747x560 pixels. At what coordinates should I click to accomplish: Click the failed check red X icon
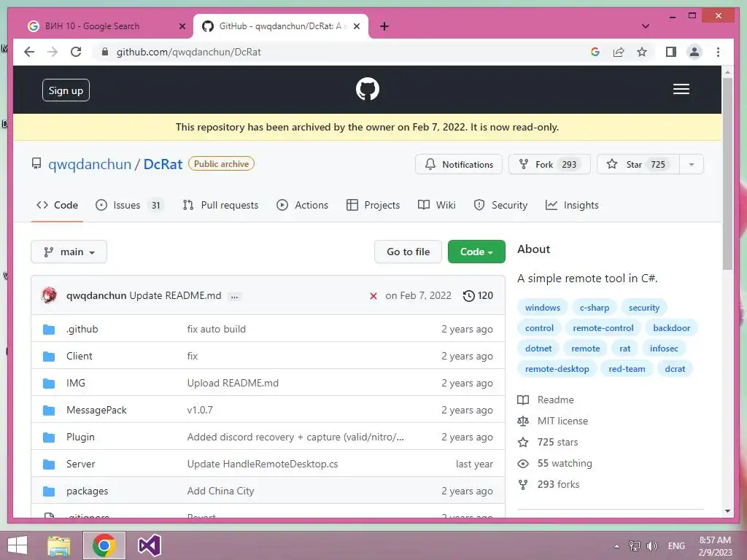point(373,296)
